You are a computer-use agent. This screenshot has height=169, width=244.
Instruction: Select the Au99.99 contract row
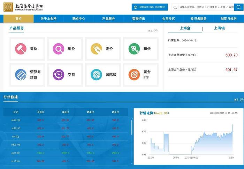pyautogui.click(x=66, y=120)
